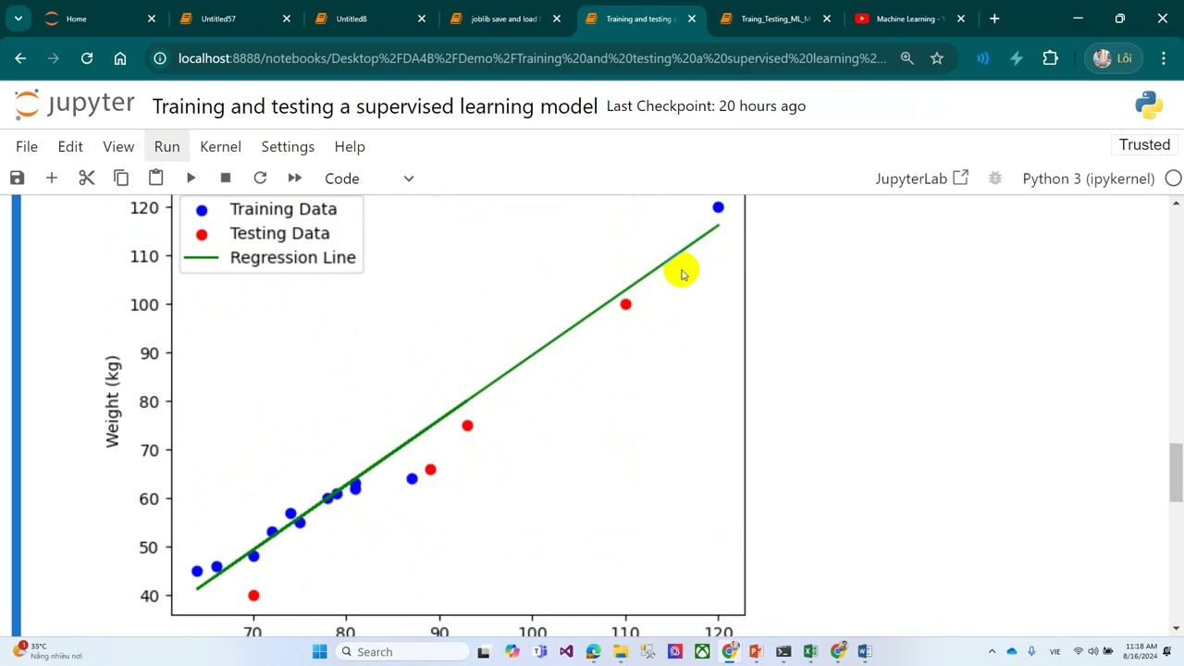The image size is (1184, 666).
Task: Go back to the previous page
Action: pyautogui.click(x=20, y=58)
